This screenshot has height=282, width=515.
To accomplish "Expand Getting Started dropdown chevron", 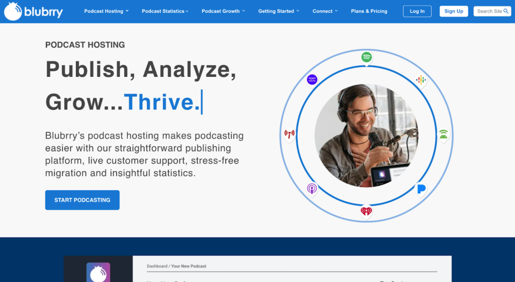I will [298, 11].
